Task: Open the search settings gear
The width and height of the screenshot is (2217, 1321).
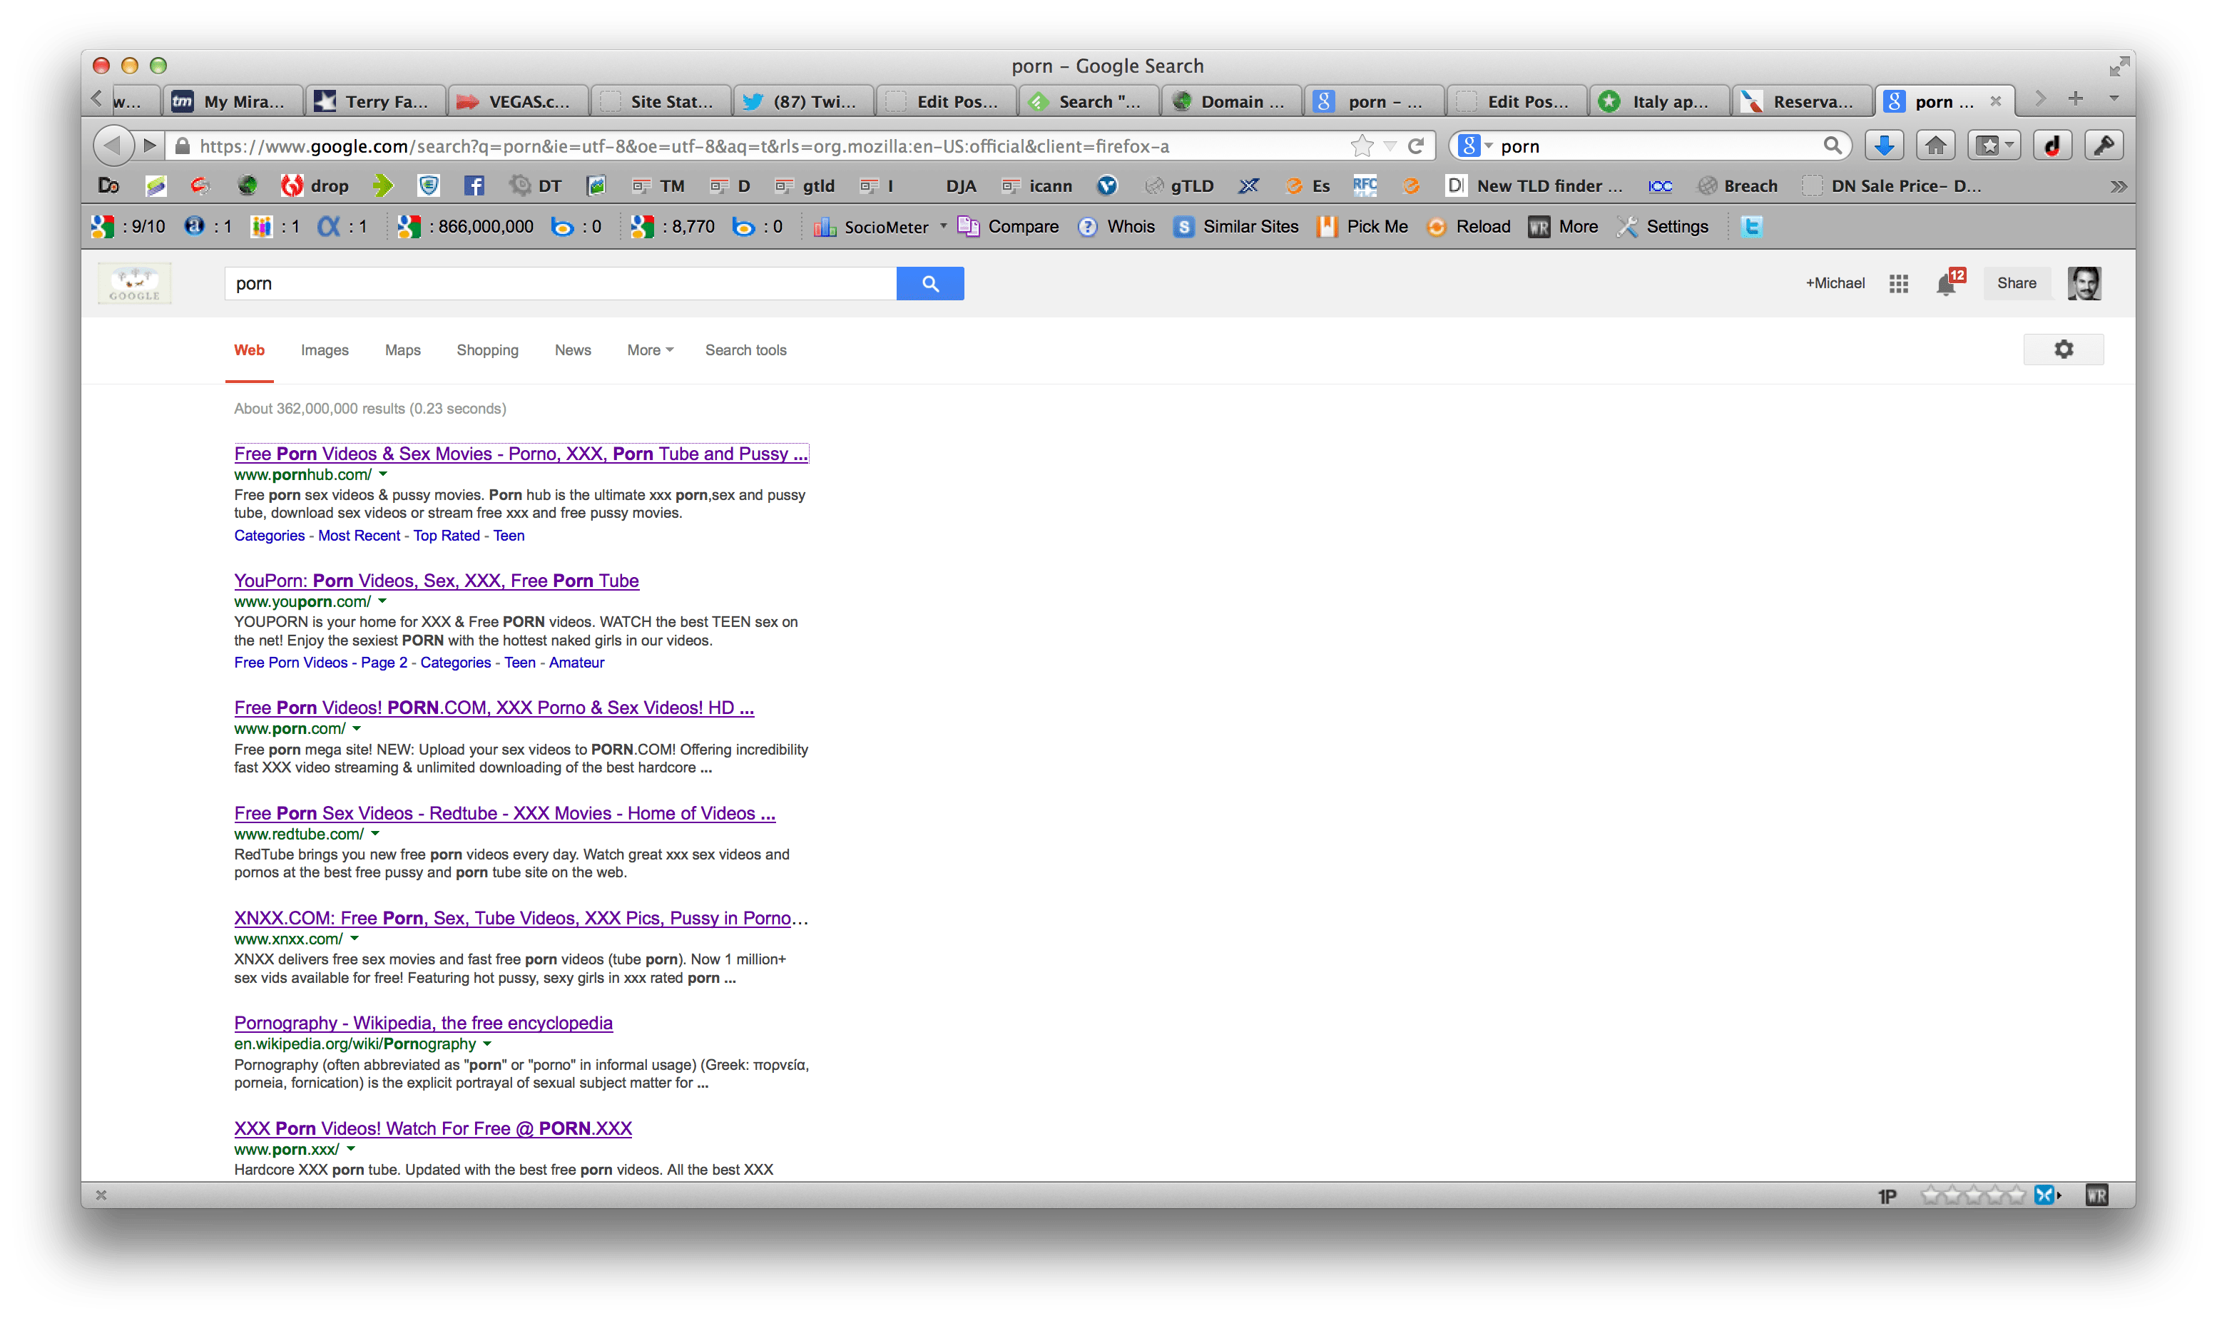Action: click(2063, 350)
